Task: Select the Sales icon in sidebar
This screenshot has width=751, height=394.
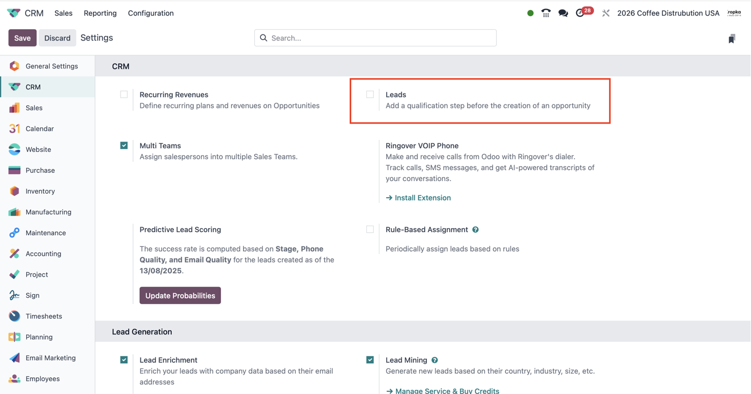Action: tap(15, 108)
